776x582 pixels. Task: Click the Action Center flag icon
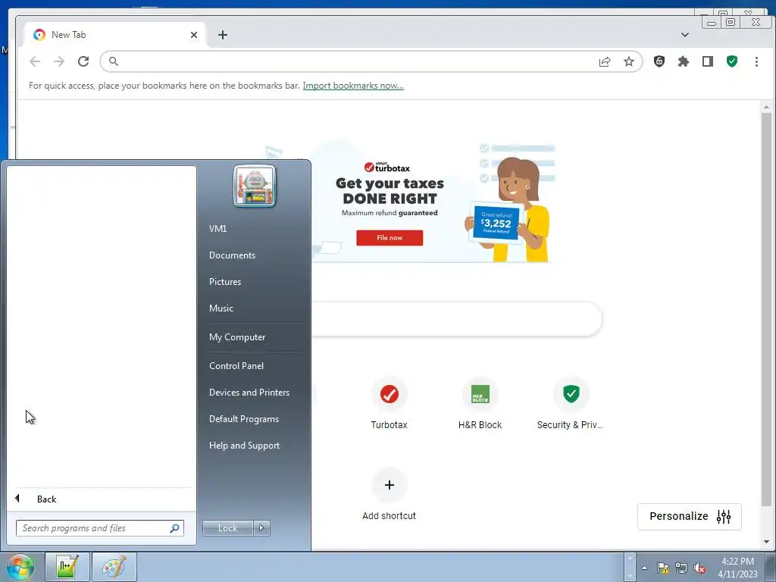click(x=662, y=568)
